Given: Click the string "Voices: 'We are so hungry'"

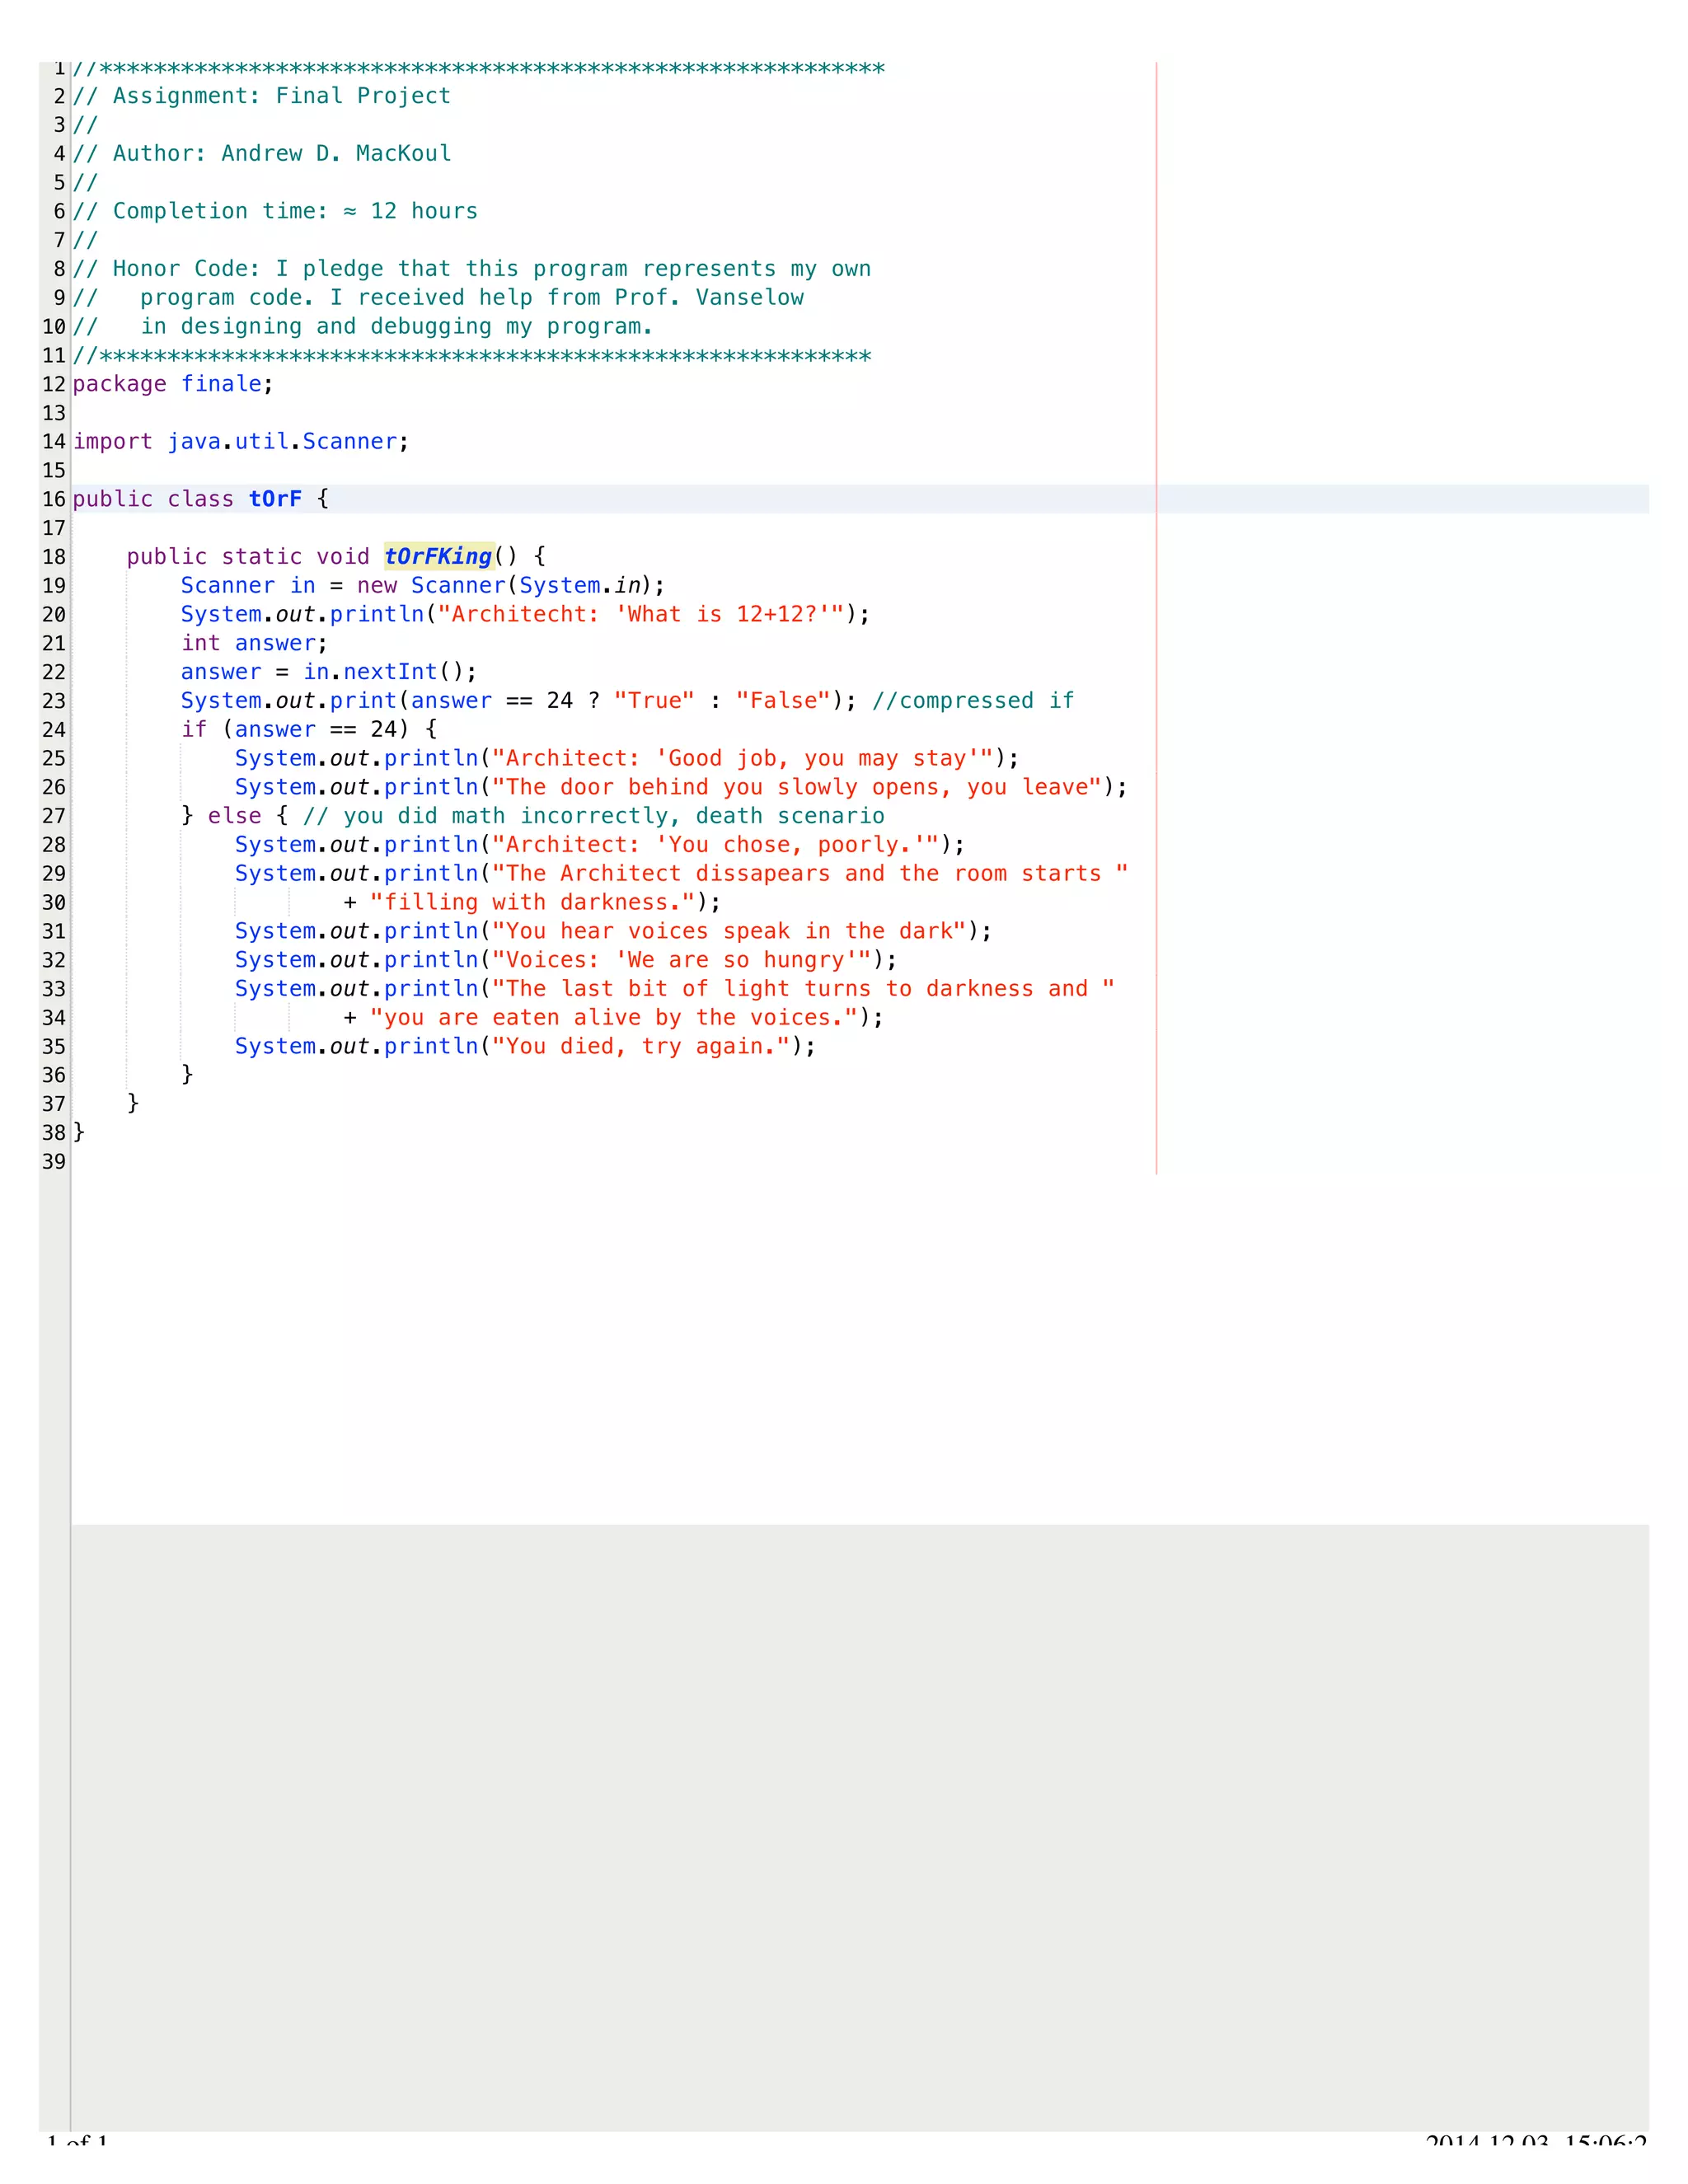Looking at the screenshot, I should 682,960.
